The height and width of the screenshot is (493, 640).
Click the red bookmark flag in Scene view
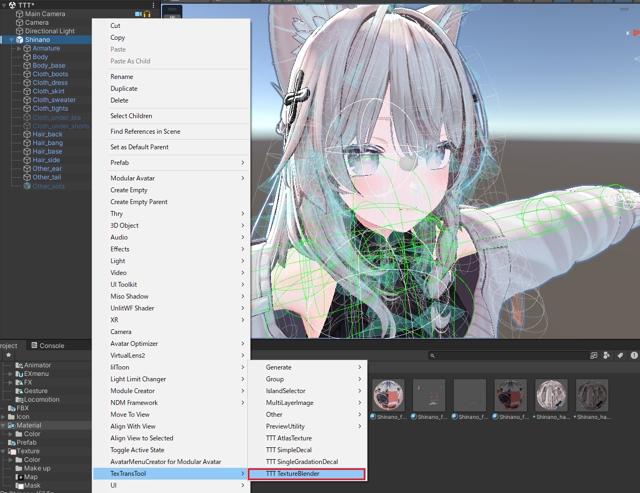click(635, 33)
